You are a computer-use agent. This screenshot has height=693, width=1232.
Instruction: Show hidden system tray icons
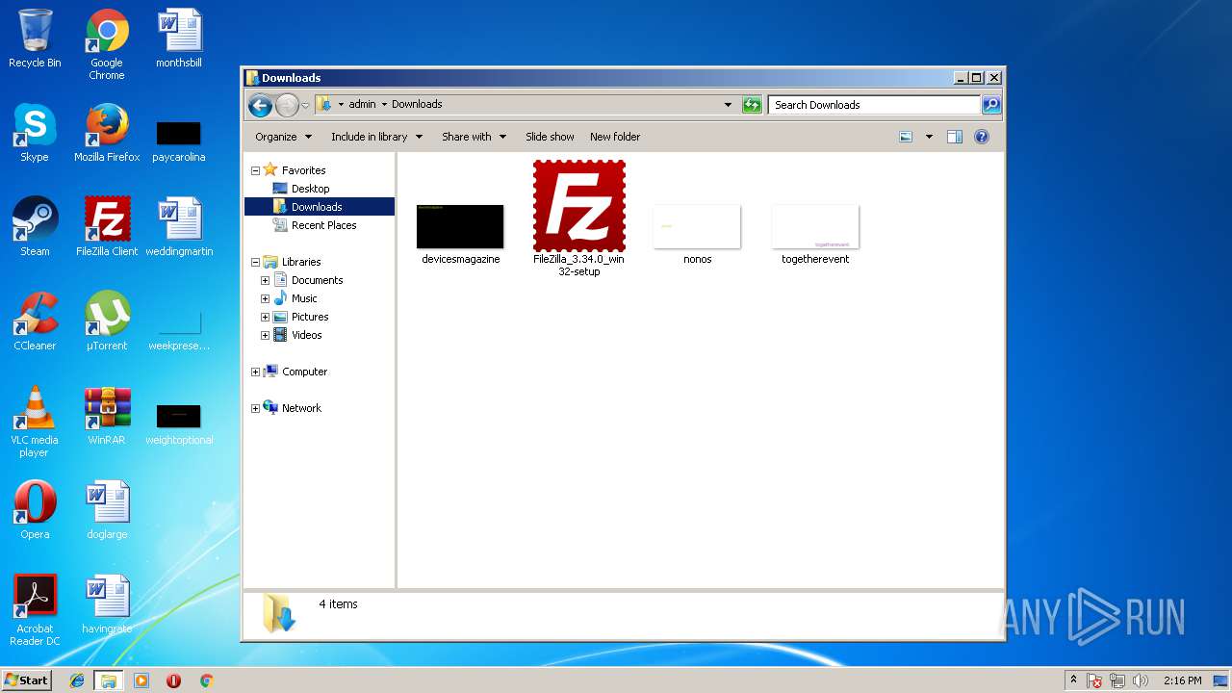click(x=1073, y=680)
